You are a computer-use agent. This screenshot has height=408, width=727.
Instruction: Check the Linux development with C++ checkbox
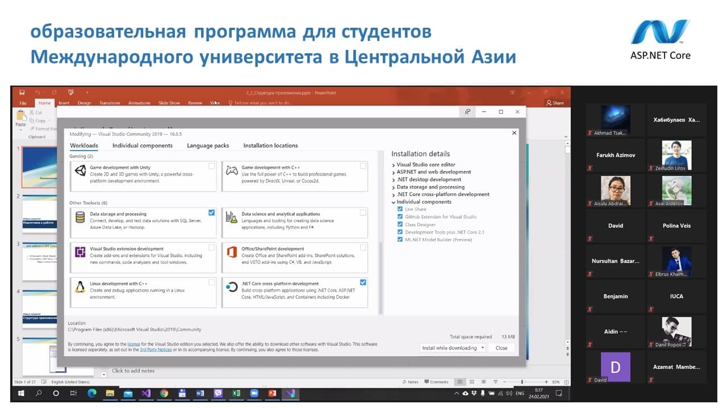click(212, 282)
